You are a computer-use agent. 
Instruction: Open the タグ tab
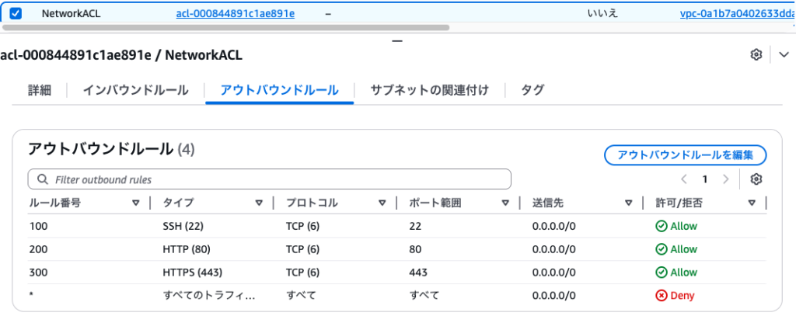point(532,90)
